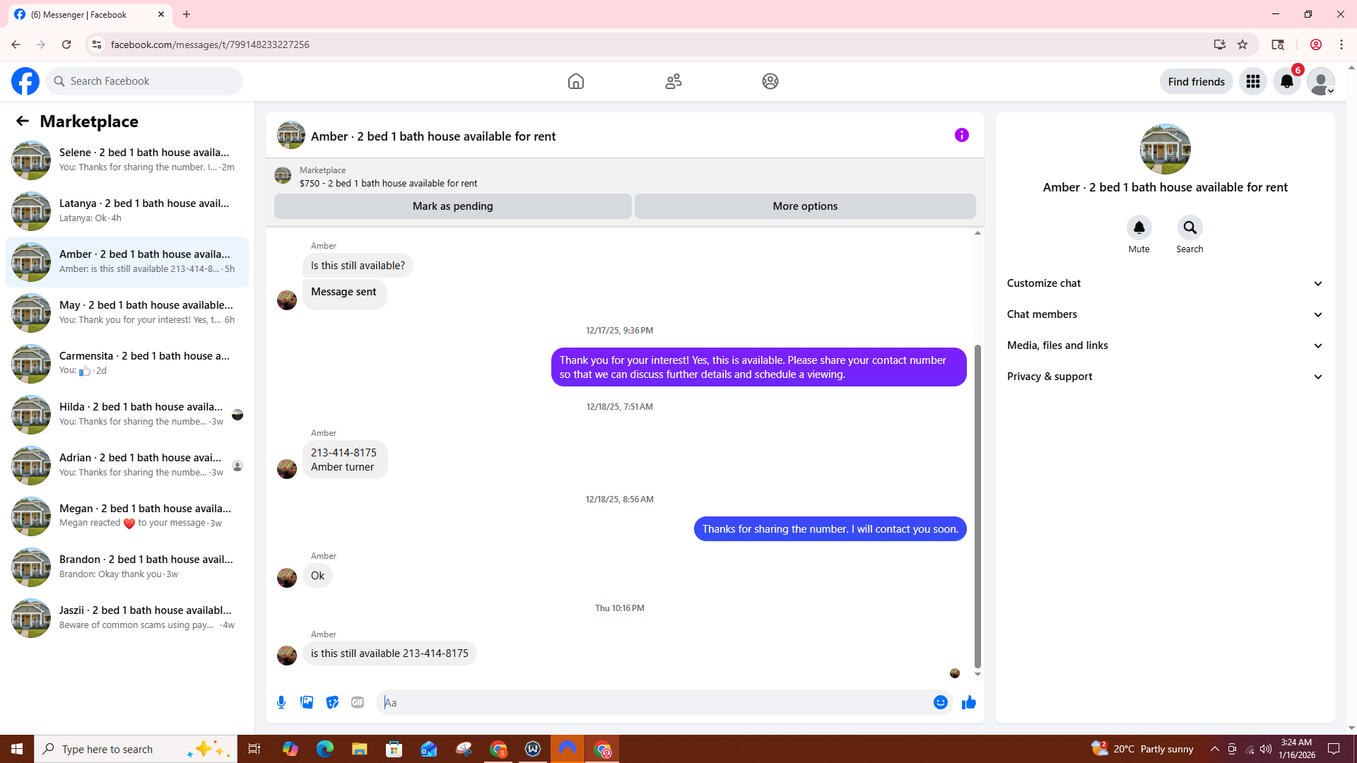Open the Friends tab in top navigation
This screenshot has width=1357, height=763.
tap(673, 81)
